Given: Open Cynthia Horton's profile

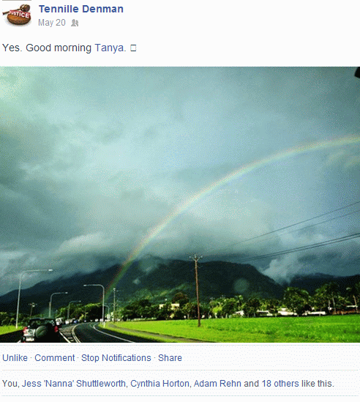Looking at the screenshot, I should [160, 383].
